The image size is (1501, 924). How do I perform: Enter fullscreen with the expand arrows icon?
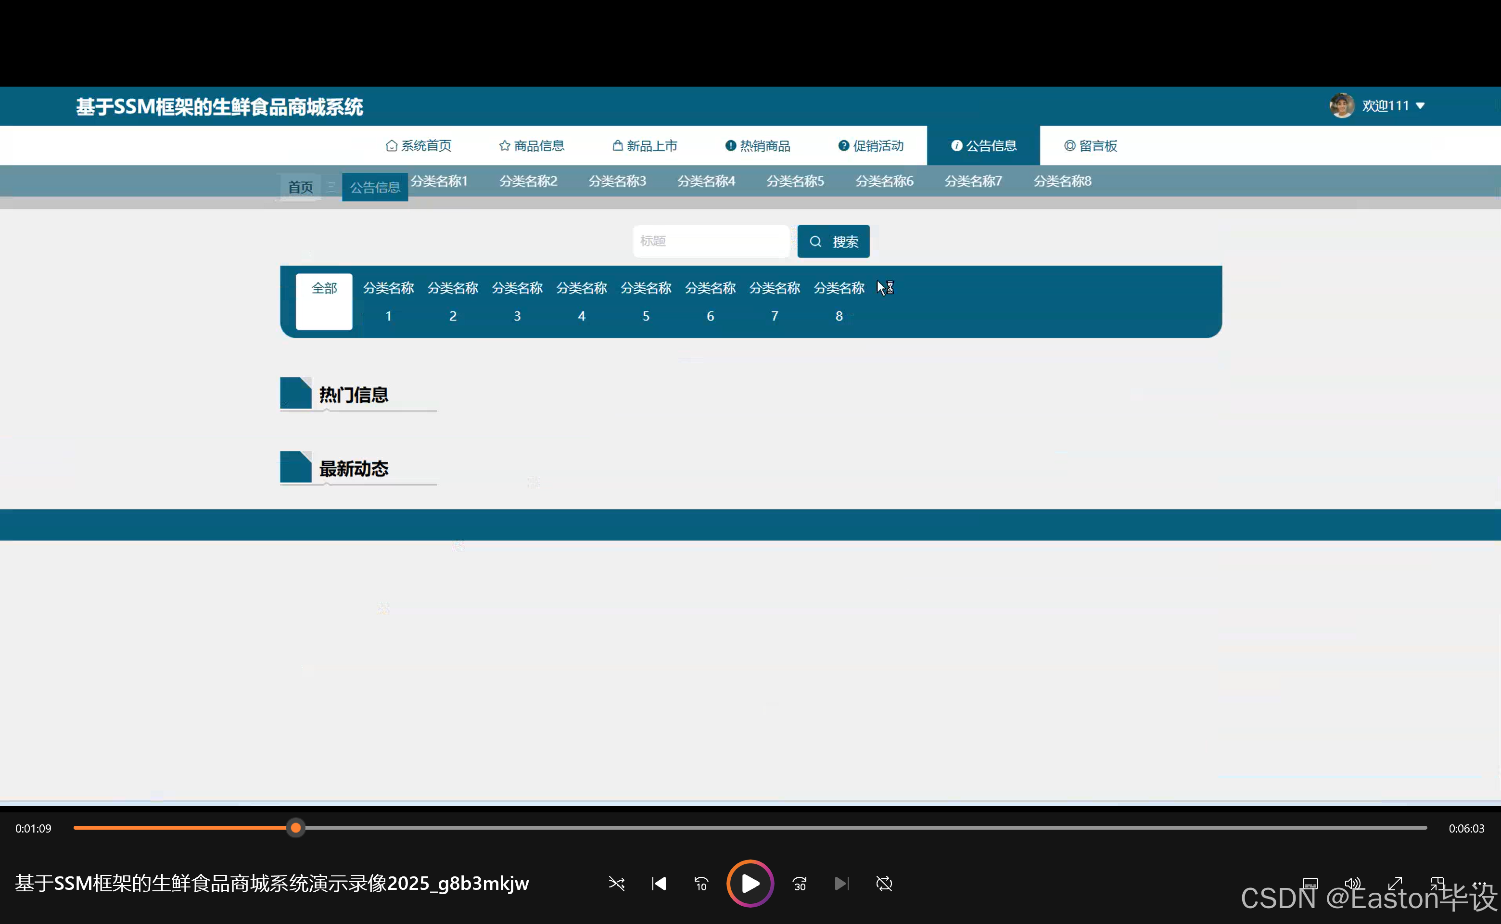[x=1395, y=884]
